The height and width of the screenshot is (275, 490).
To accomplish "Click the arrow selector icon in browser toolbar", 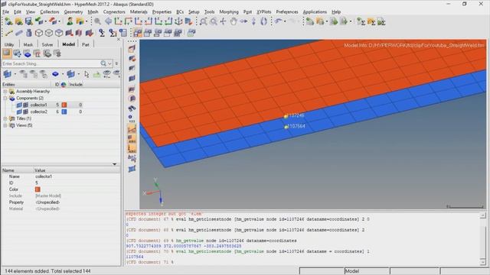I will point(87,74).
